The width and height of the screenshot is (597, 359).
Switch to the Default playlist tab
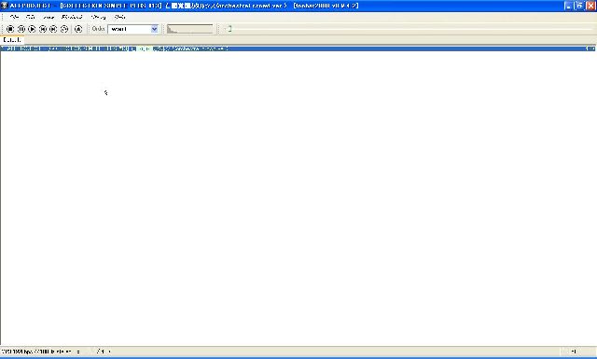[x=12, y=39]
